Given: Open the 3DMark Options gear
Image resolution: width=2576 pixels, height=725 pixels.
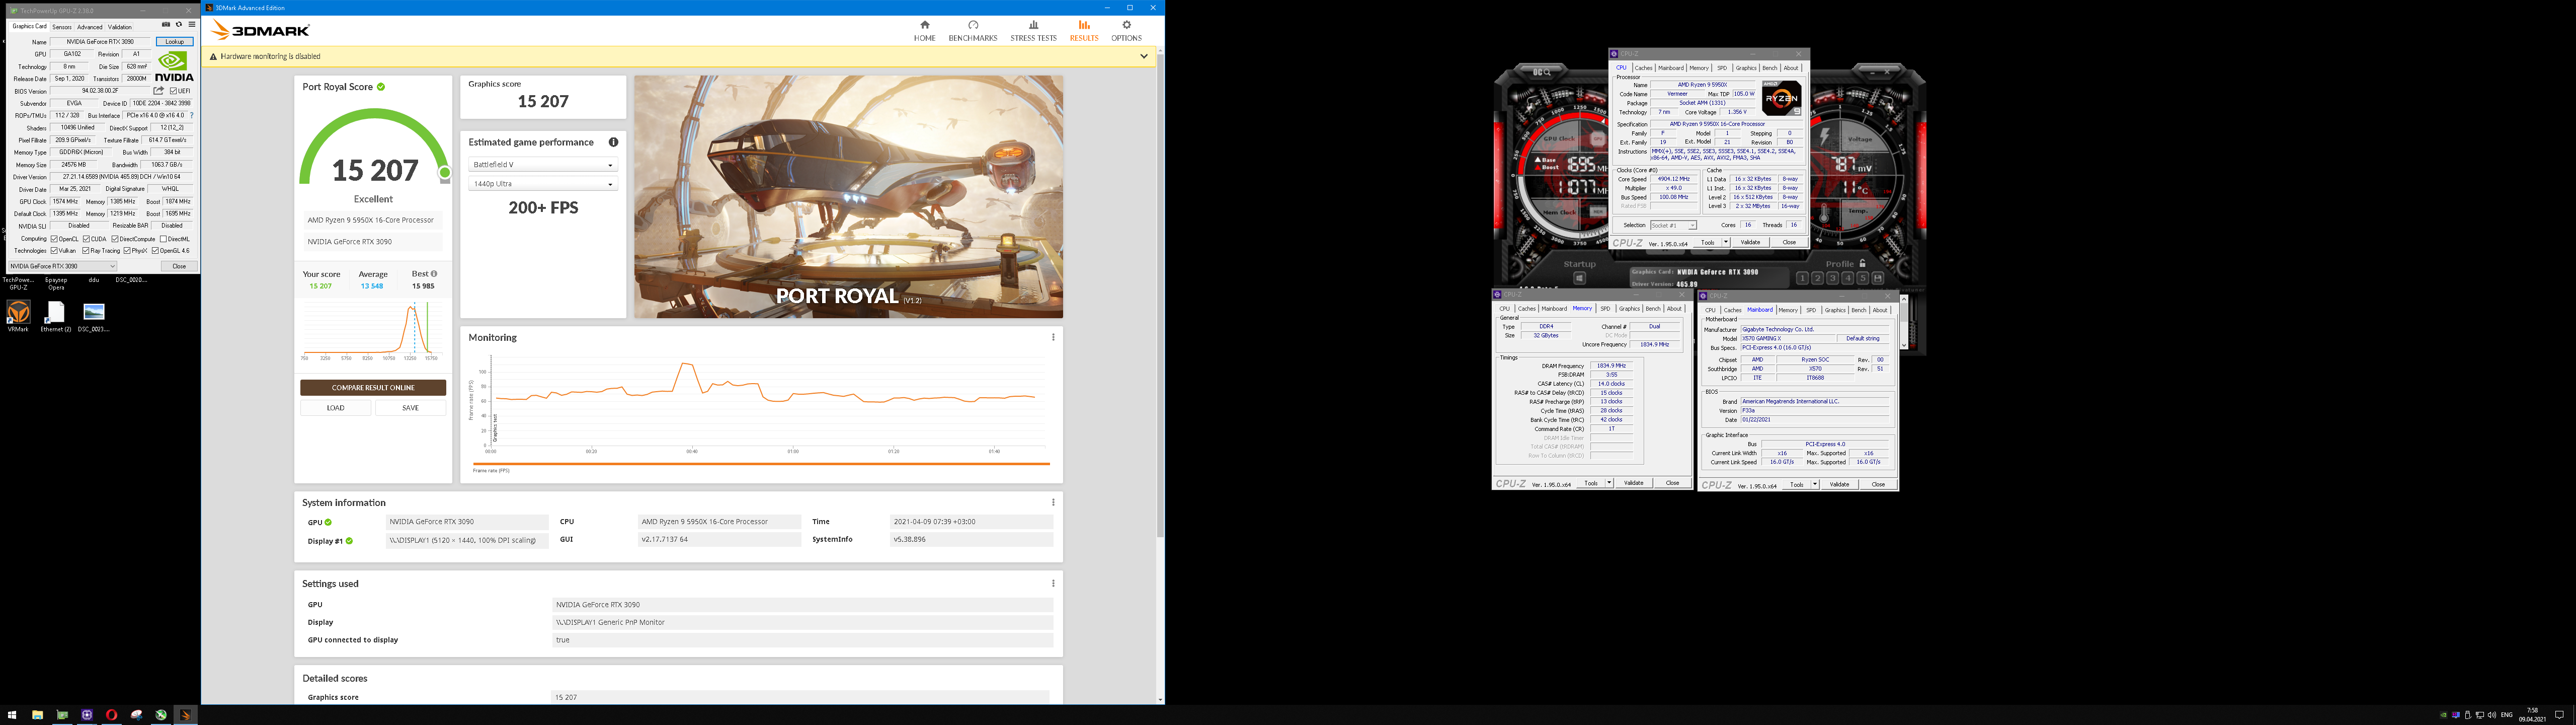Looking at the screenshot, I should pyautogui.click(x=1126, y=31).
